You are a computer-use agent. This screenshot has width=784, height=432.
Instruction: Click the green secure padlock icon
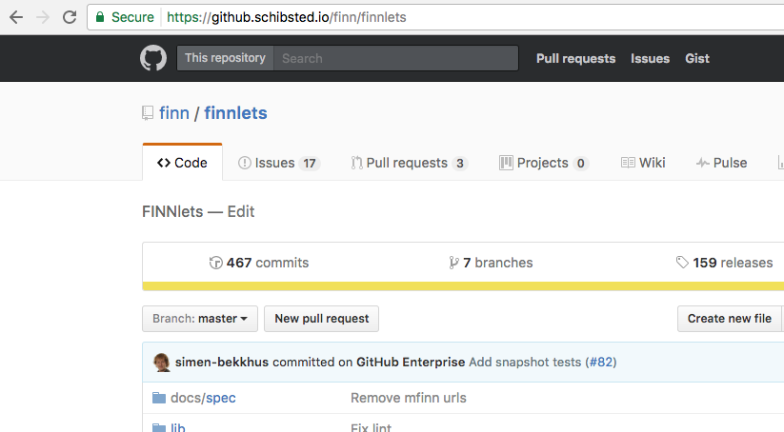tap(100, 17)
